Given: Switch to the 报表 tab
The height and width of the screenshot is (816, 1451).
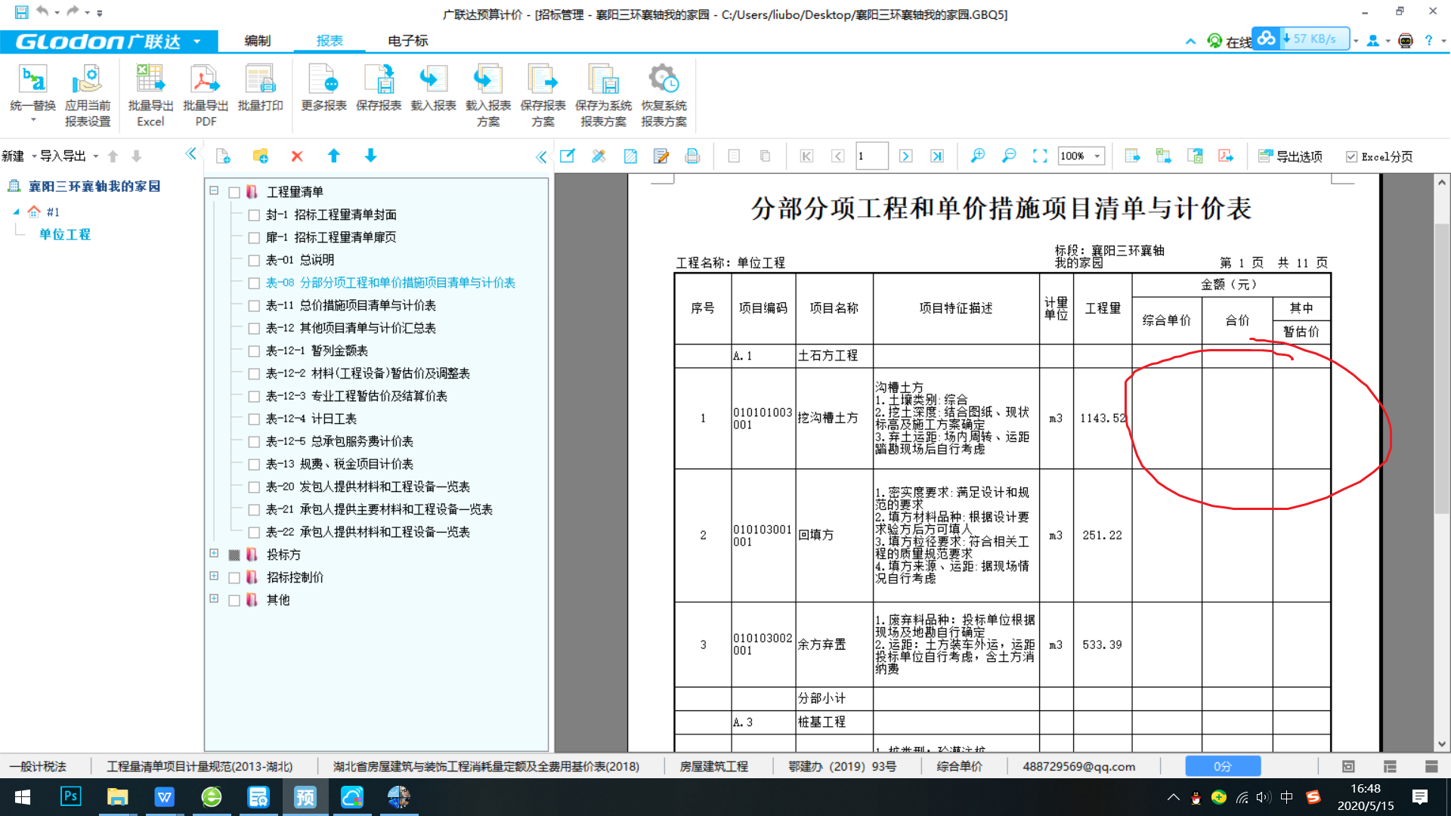Looking at the screenshot, I should [x=329, y=41].
